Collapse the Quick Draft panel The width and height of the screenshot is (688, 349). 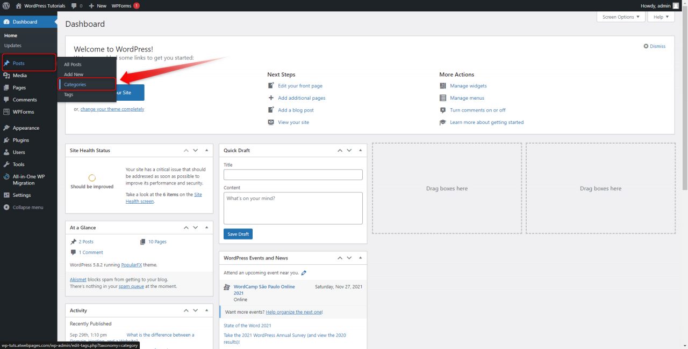tap(360, 150)
